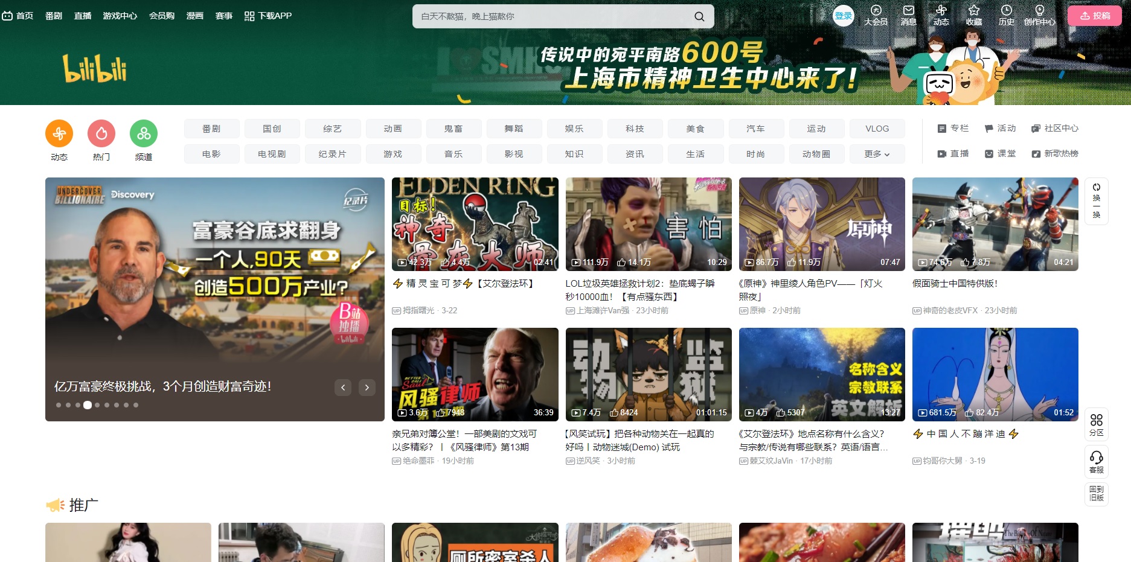Select the 国创 category tag
This screenshot has height=562, width=1131.
272,129
